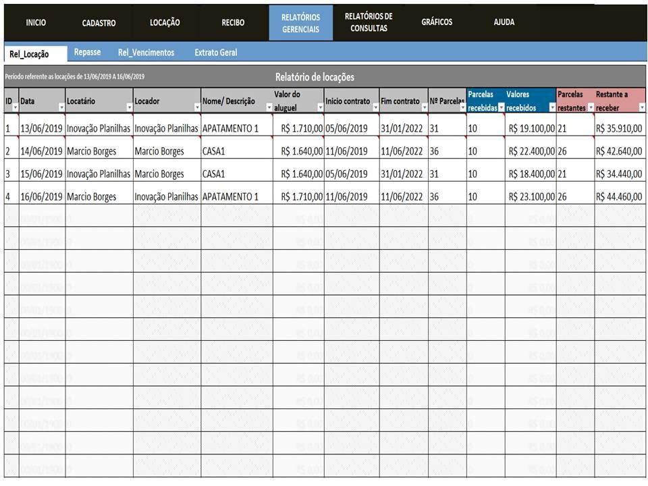
Task: Open the Locatário column filter arrow
Action: [129, 107]
